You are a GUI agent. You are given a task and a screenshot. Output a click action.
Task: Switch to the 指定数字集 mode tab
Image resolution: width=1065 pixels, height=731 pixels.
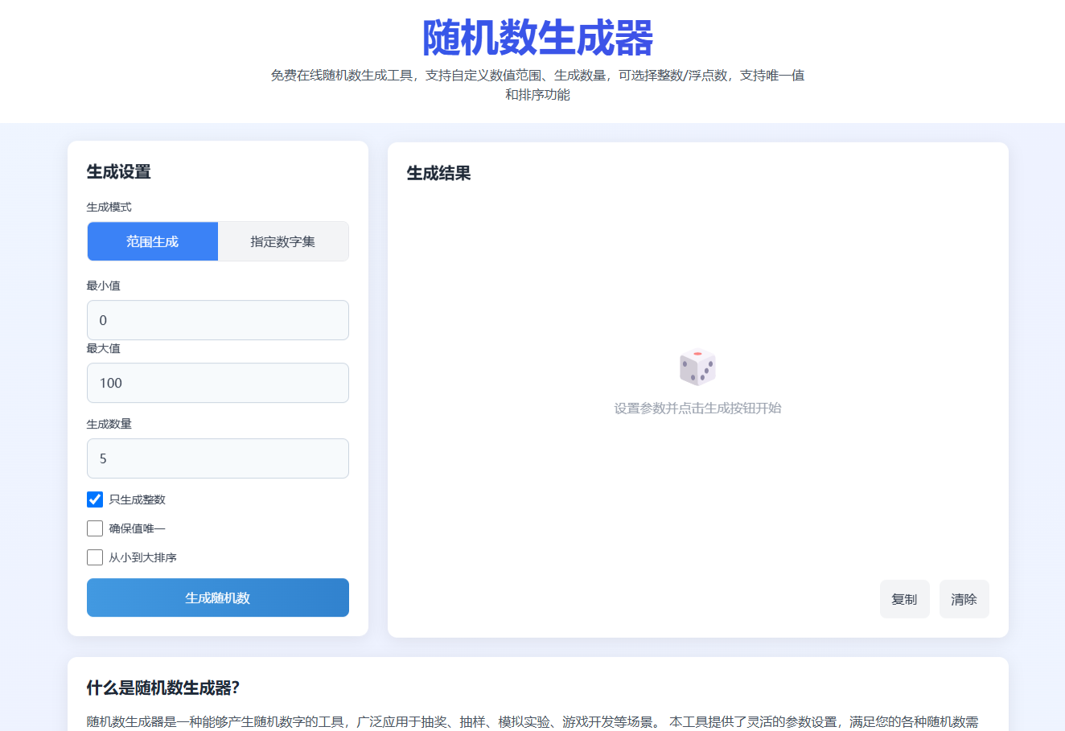[283, 241]
